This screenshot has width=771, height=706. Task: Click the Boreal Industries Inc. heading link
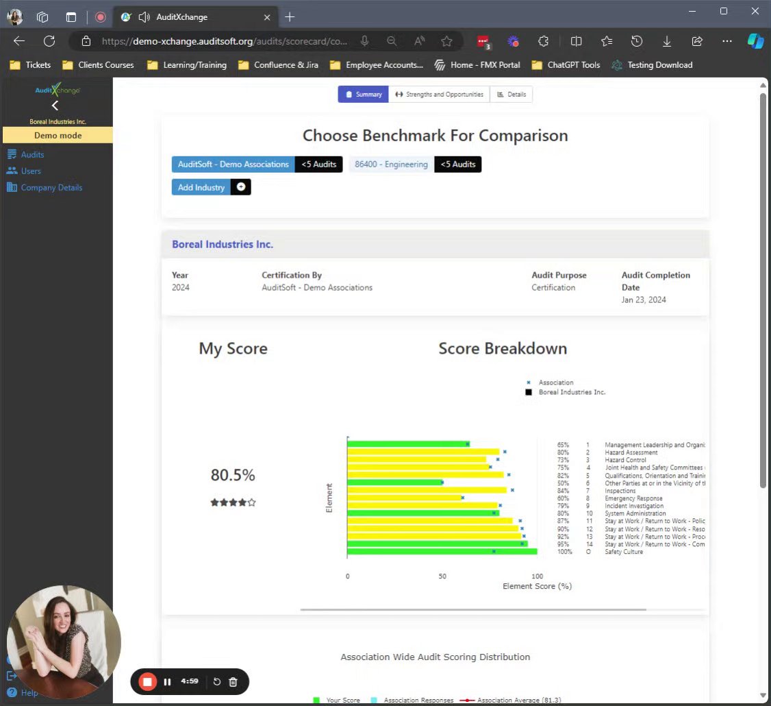coord(223,244)
